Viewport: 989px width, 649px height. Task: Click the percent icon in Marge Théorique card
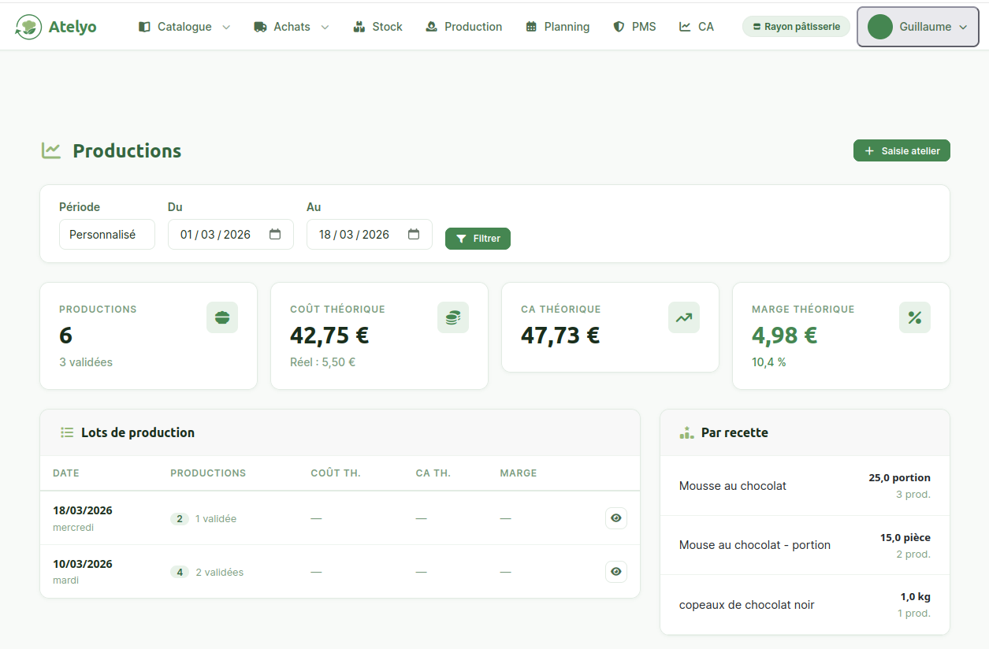(915, 317)
